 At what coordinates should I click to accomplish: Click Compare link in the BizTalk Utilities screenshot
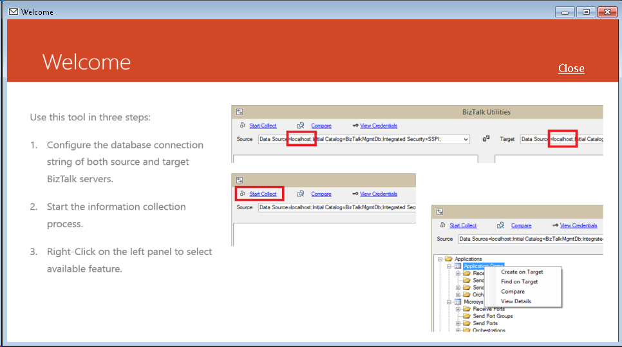point(321,126)
